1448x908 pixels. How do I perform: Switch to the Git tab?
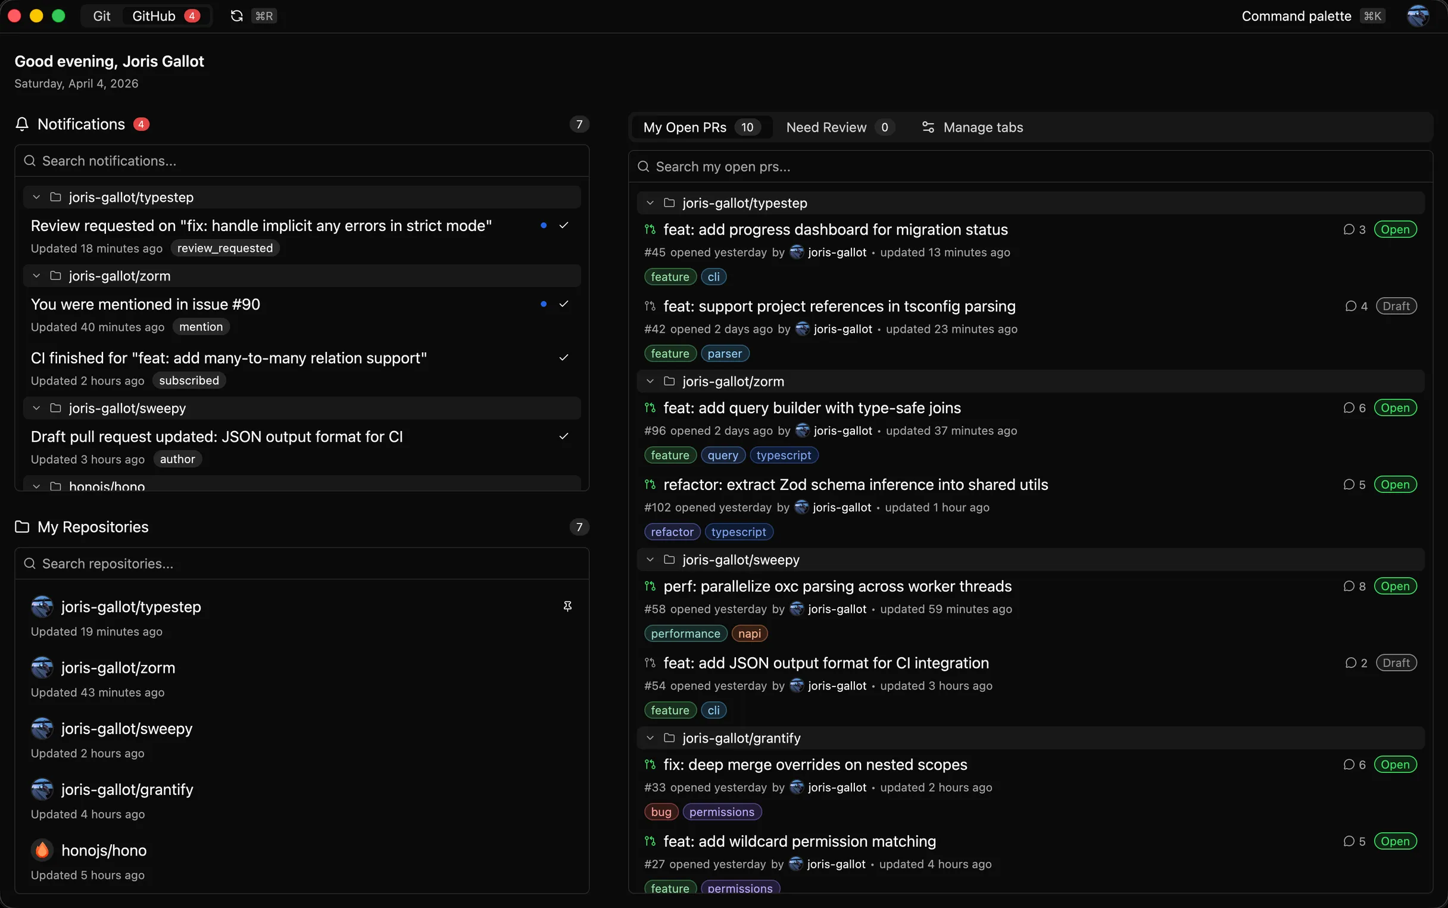100,15
